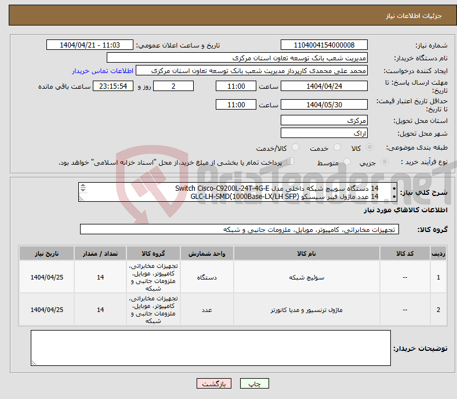The width and height of the screenshot is (457, 399).
Task: Click the نام کالا column header
Action: pos(307,253)
